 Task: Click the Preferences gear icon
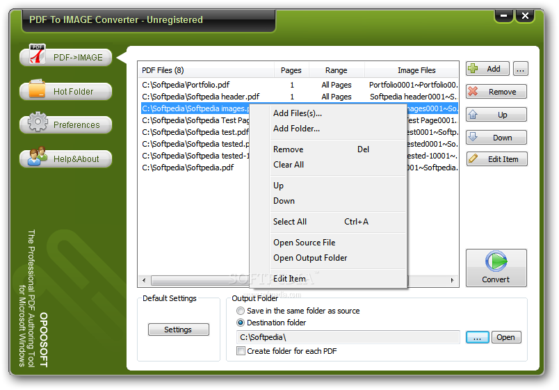coord(38,122)
